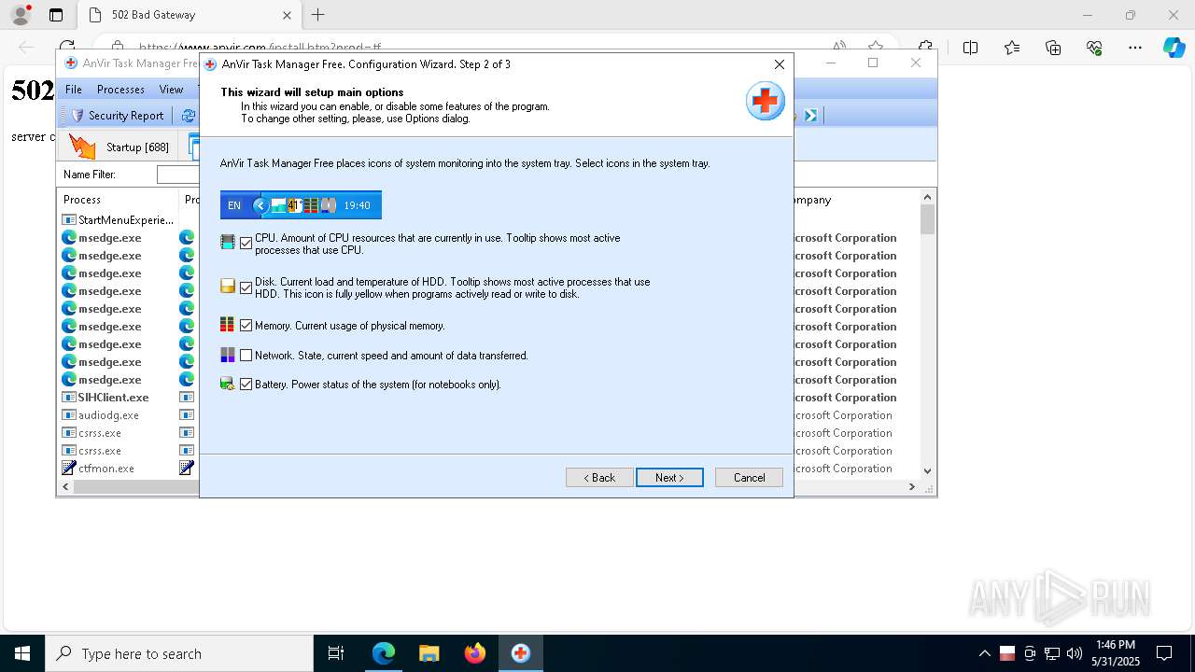Open Edge Collections icon
This screenshot has width=1195, height=672.
pyautogui.click(x=1053, y=48)
